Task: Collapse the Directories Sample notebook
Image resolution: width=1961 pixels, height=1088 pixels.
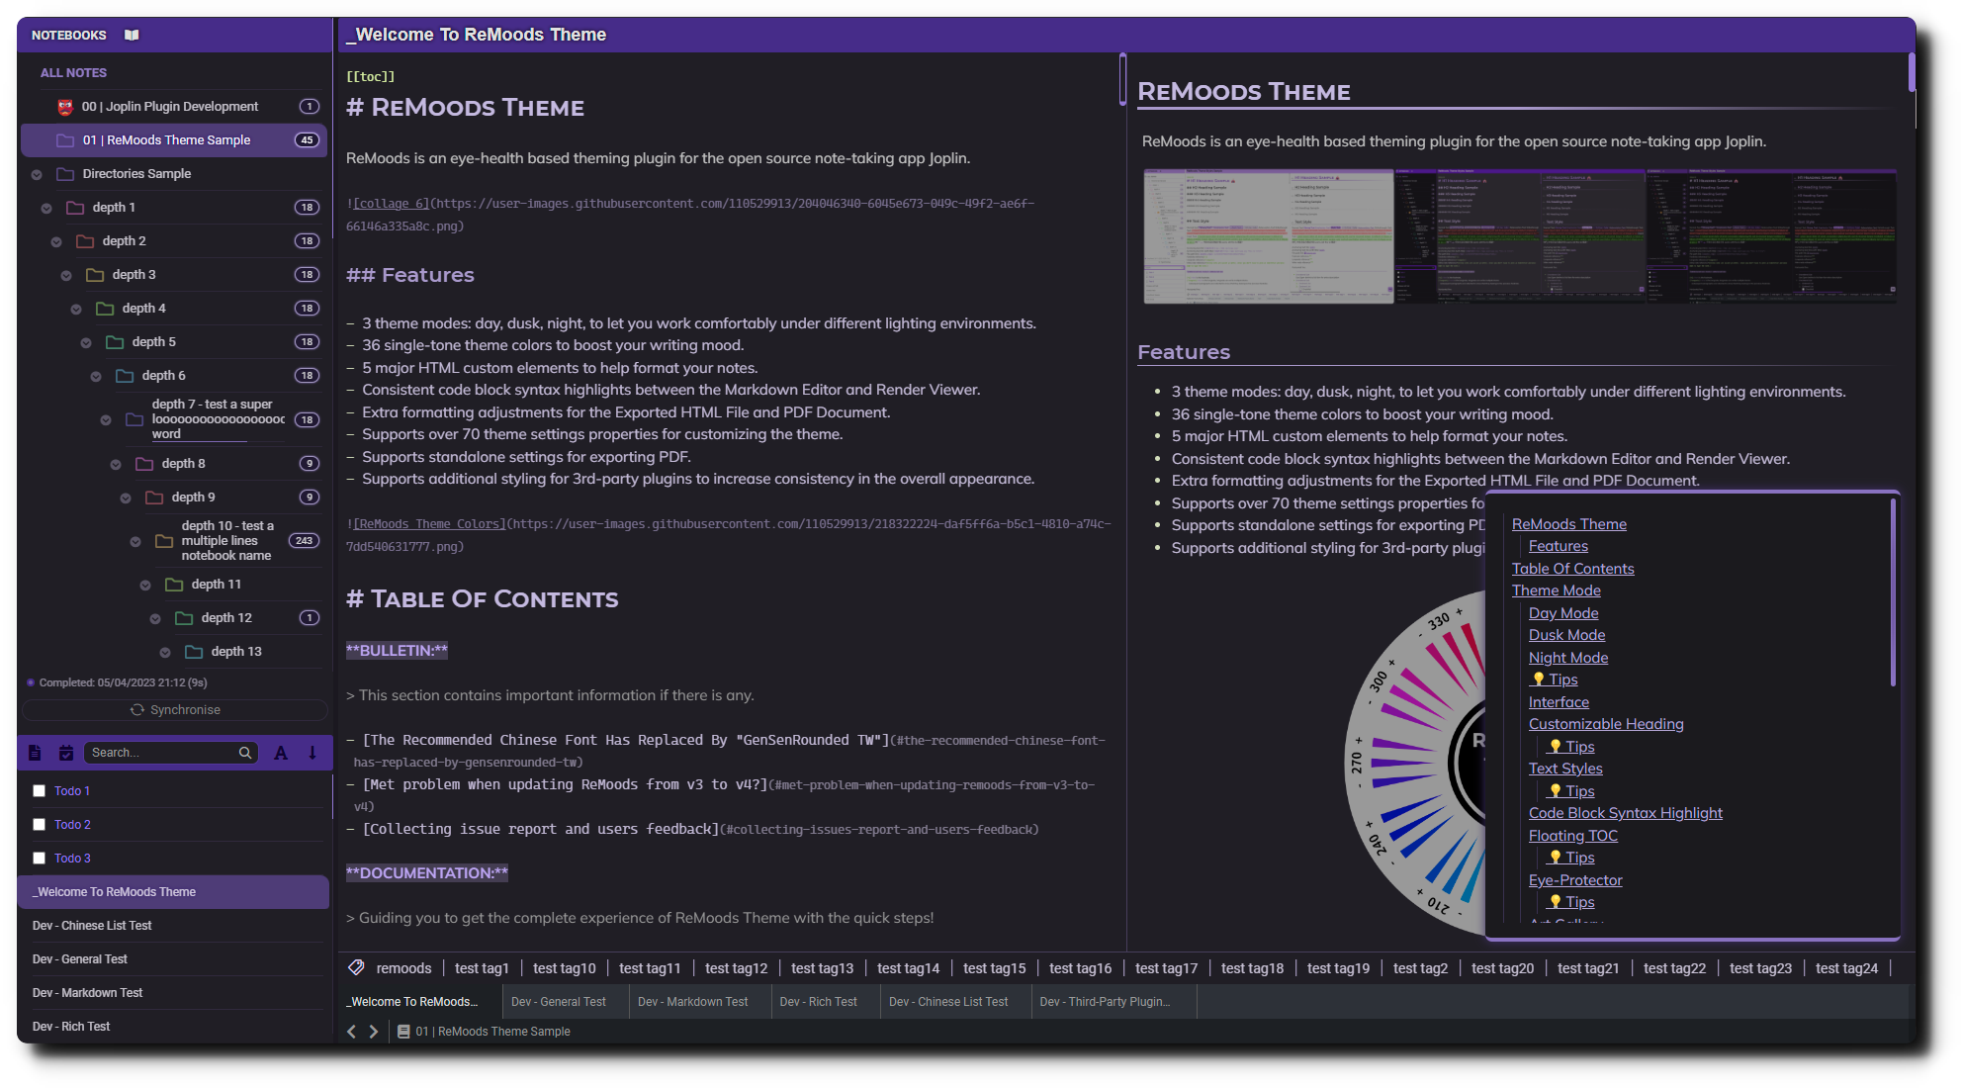Action: [37, 175]
